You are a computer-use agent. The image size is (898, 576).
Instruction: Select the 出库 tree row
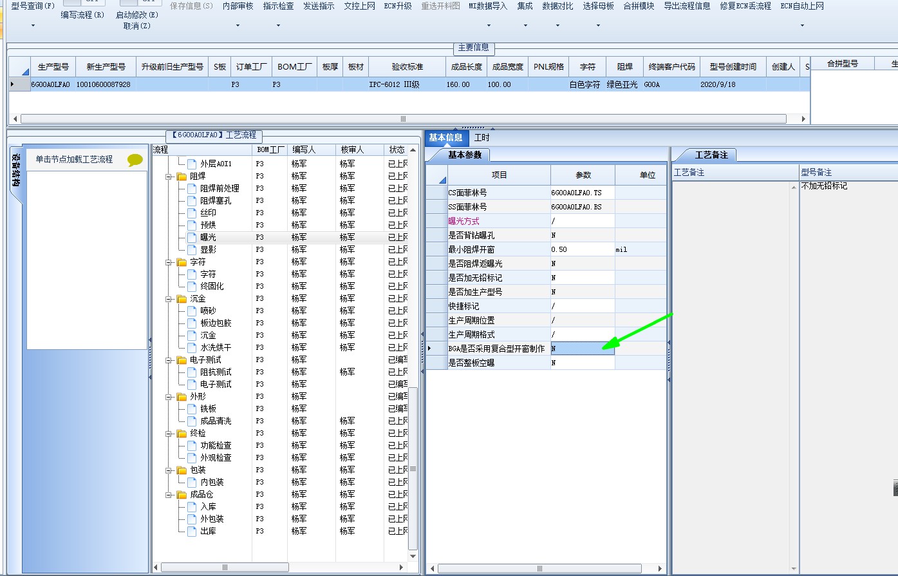tap(280, 532)
